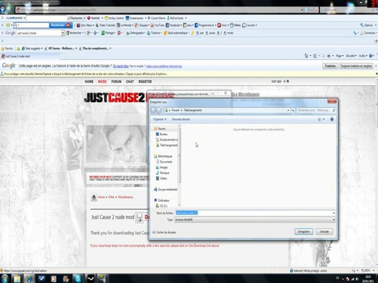This screenshot has width=378, height=283.
Task: Click Cursor Mania on mywebsearch toolbar
Action: (x=157, y=18)
